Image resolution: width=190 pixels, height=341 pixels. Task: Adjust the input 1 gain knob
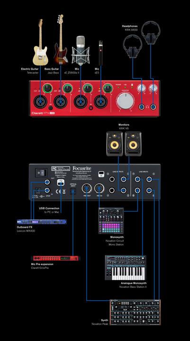[x=48, y=88]
